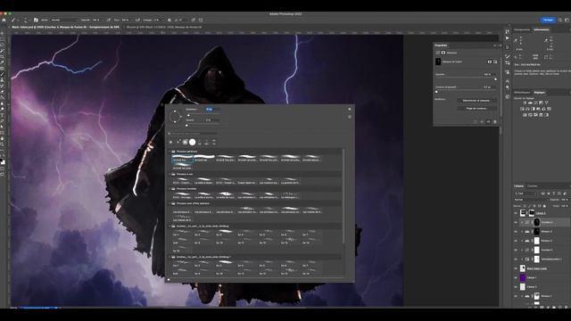
Task: Select the Hand tool
Action: click(x=3, y=138)
